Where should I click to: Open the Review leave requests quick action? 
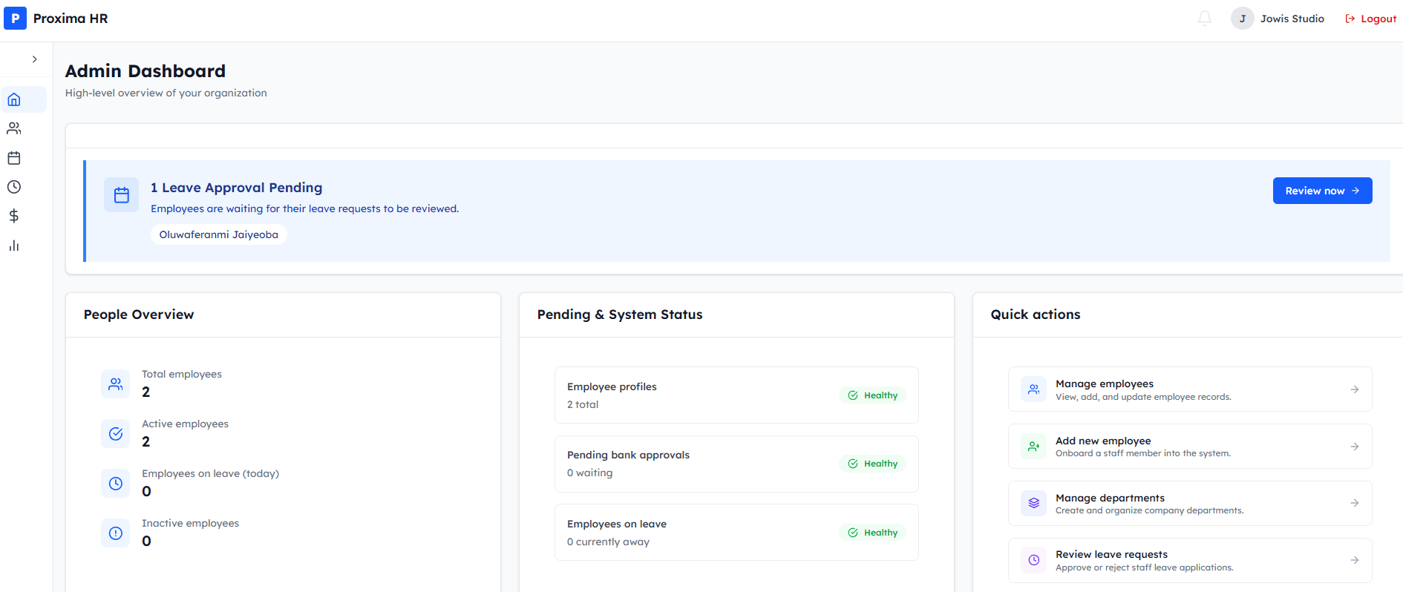[1190, 561]
